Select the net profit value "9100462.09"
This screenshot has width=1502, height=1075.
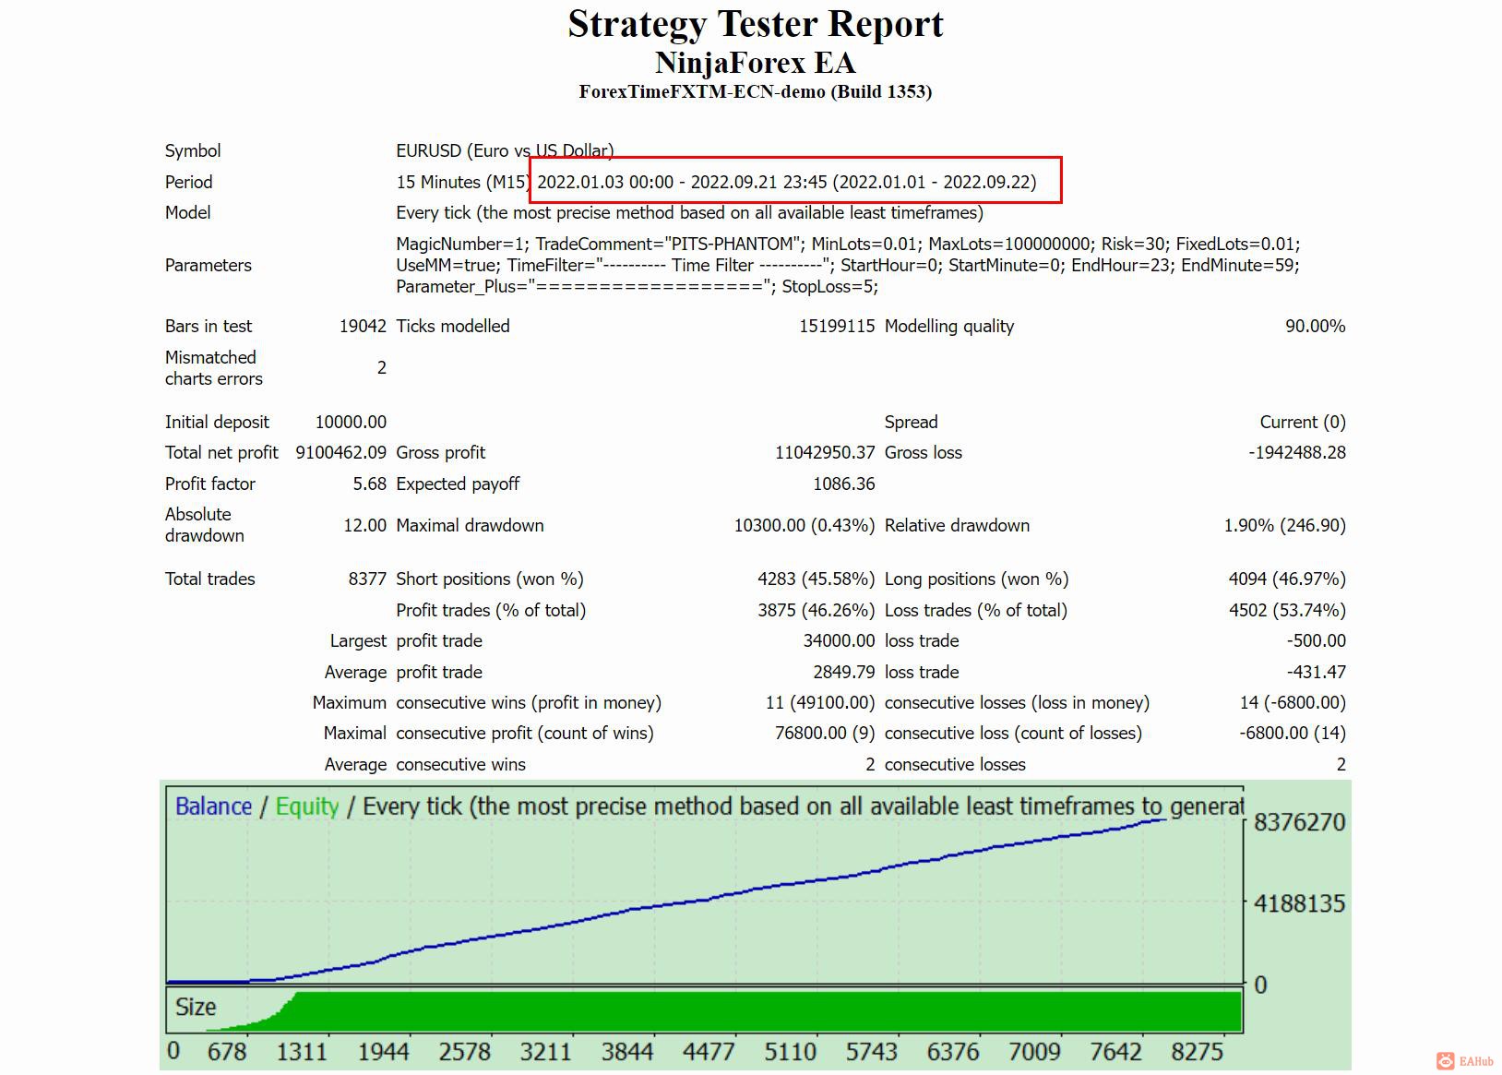coord(341,452)
